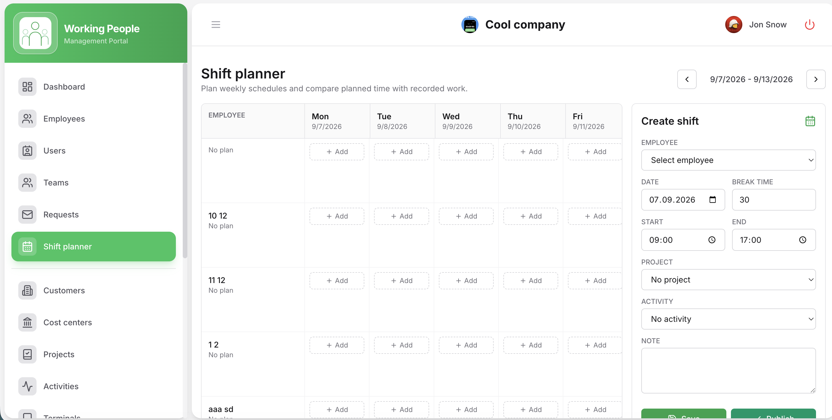Click the Requests envelope icon
This screenshot has height=420, width=832.
coord(27,215)
